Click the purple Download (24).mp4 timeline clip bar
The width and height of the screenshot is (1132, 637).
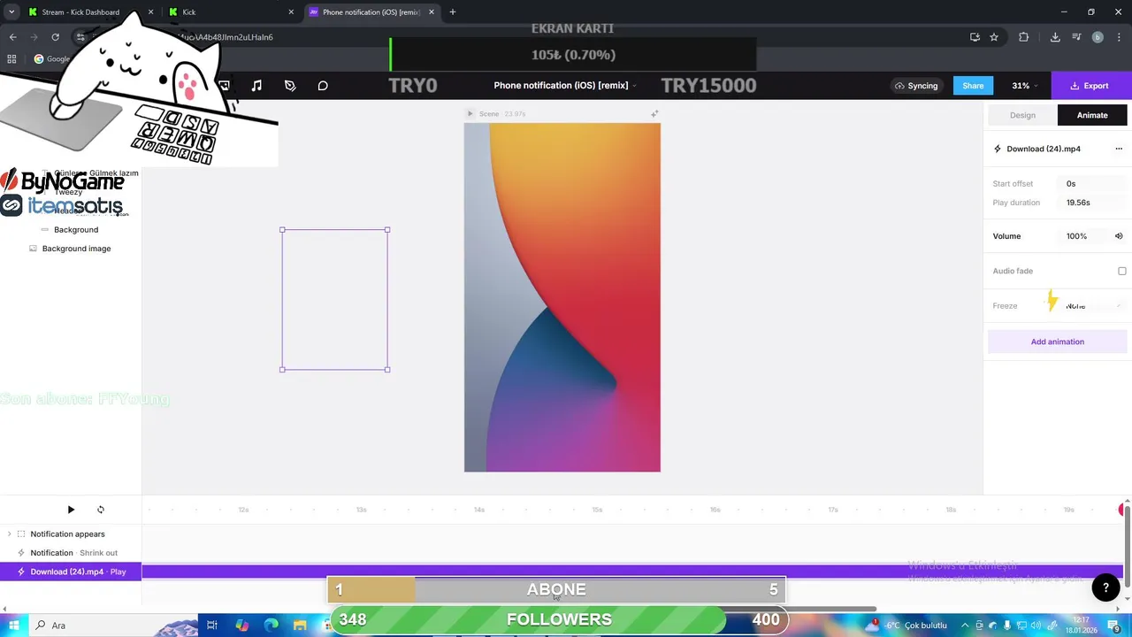631,572
